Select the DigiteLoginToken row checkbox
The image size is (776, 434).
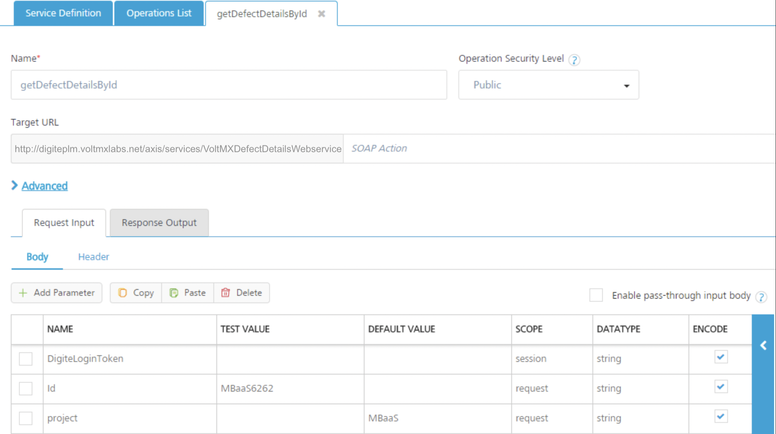(26, 359)
